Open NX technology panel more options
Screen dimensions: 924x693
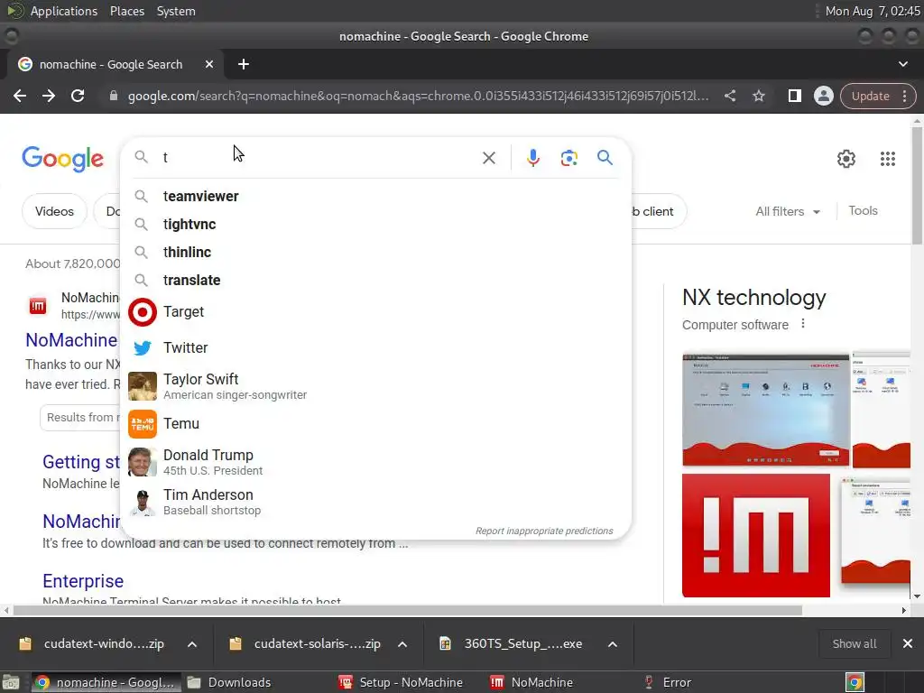coord(802,324)
